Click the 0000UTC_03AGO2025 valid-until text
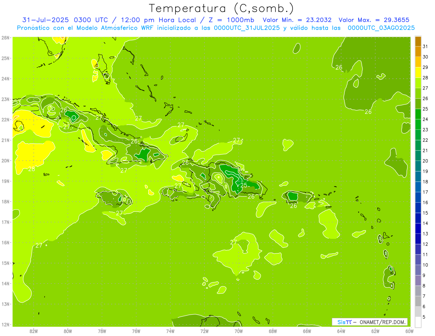Viewport: 435px width, 336px height. [x=381, y=28]
